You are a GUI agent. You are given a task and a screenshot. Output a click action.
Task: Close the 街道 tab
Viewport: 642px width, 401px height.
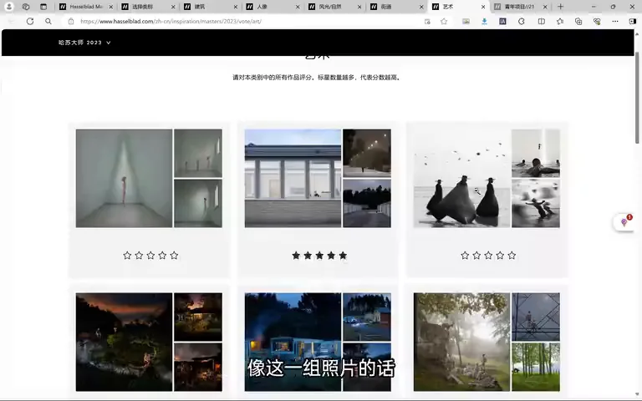tap(421, 7)
